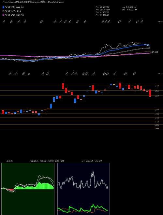Click the 175 price axis label
The width and height of the screenshot is (163, 215).
click(x=157, y=86)
